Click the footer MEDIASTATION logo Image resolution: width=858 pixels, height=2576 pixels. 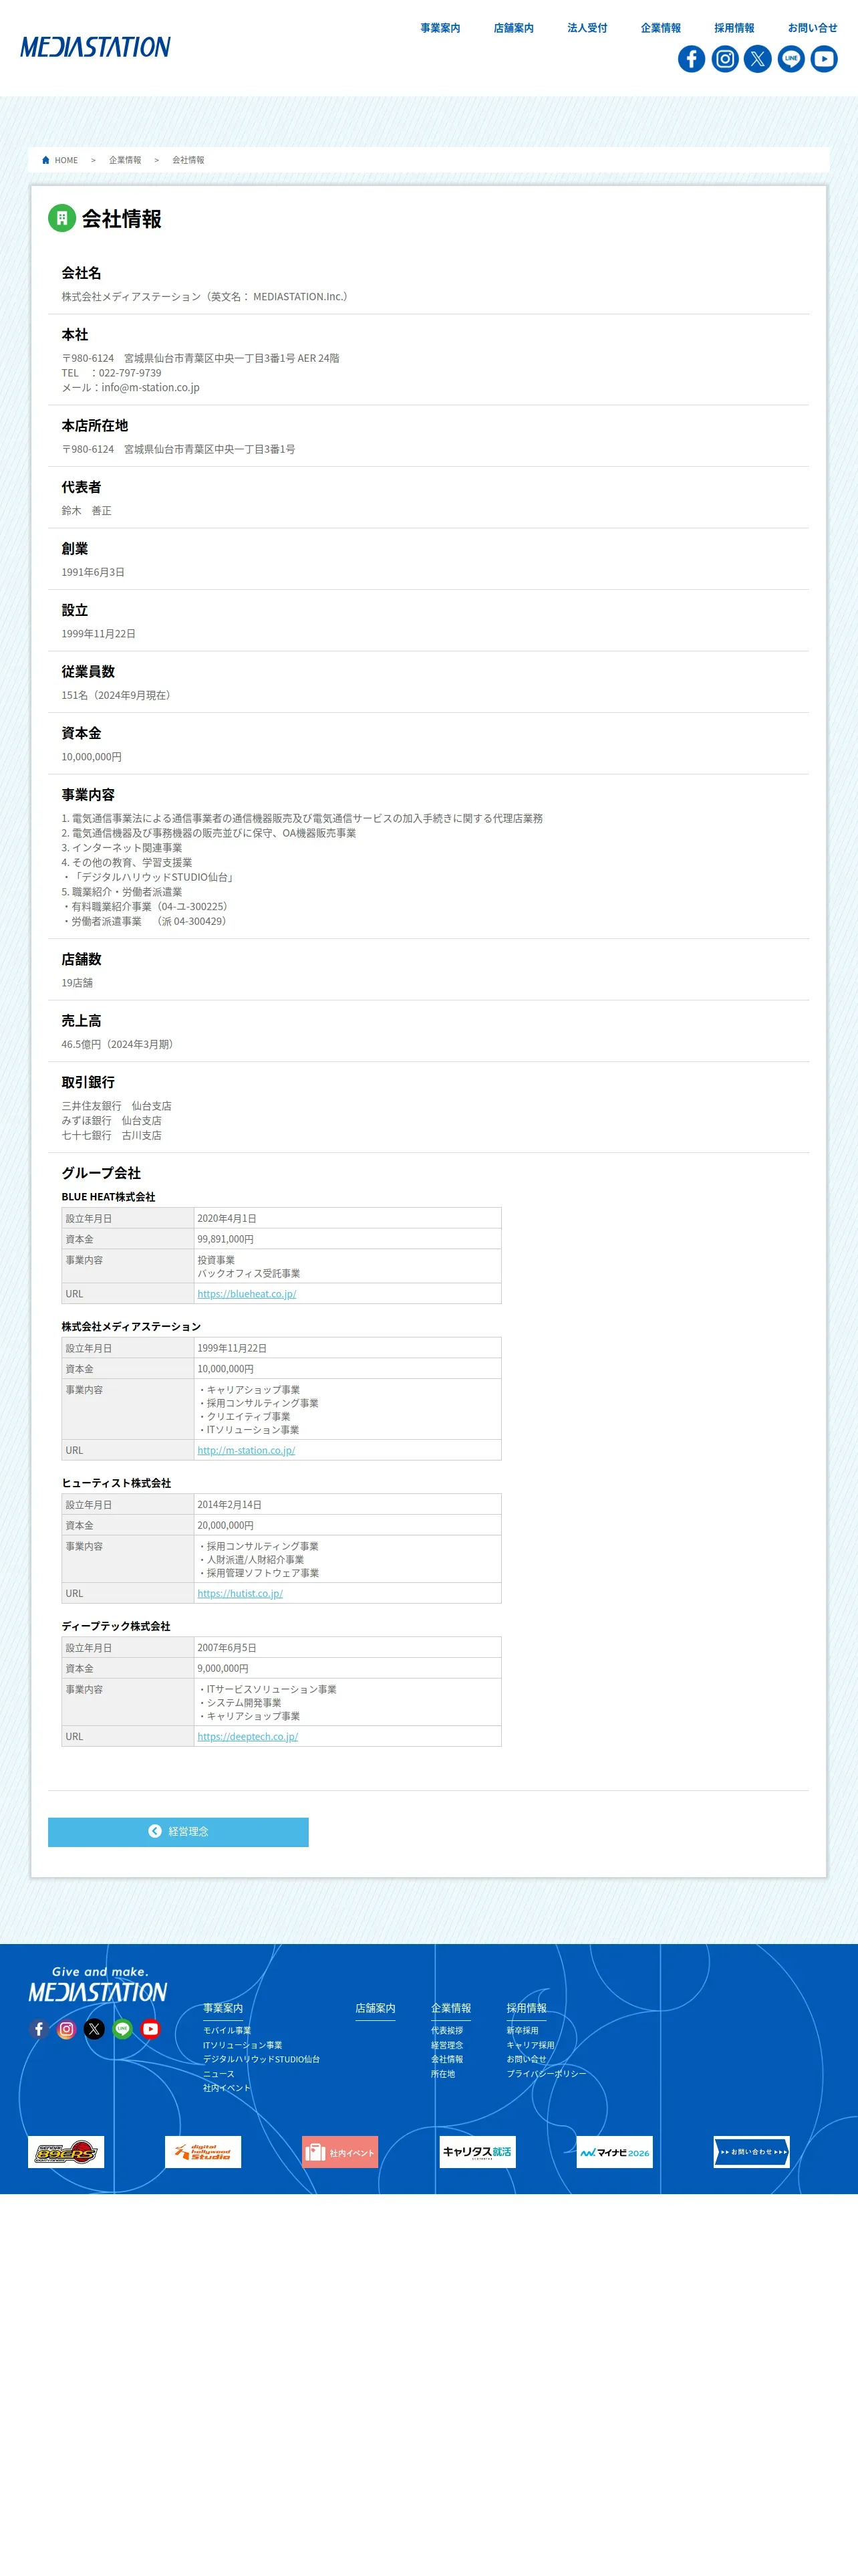[98, 1985]
